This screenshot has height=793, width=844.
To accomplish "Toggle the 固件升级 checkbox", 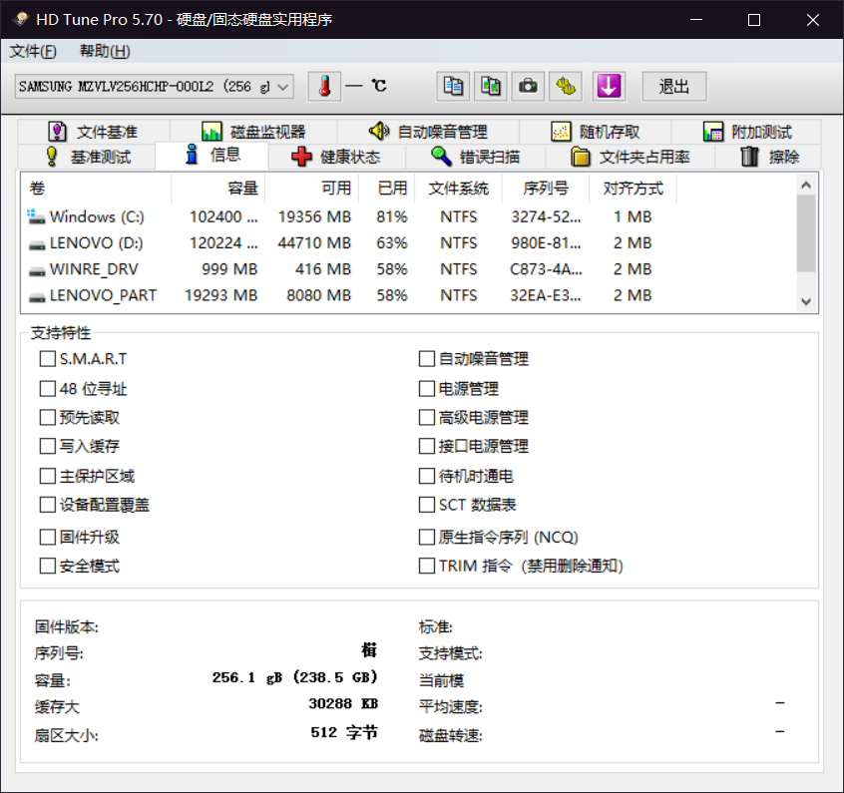I will click(47, 537).
